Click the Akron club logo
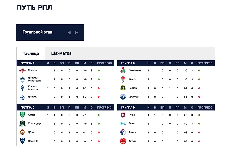Image resolution: width=231 pixels, height=152 pixels. 123,141
